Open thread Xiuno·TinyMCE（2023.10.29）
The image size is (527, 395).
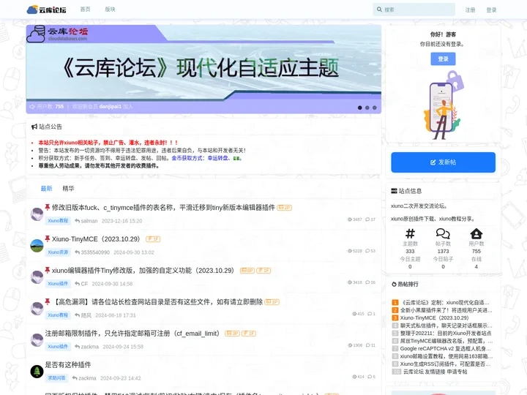(x=96, y=239)
